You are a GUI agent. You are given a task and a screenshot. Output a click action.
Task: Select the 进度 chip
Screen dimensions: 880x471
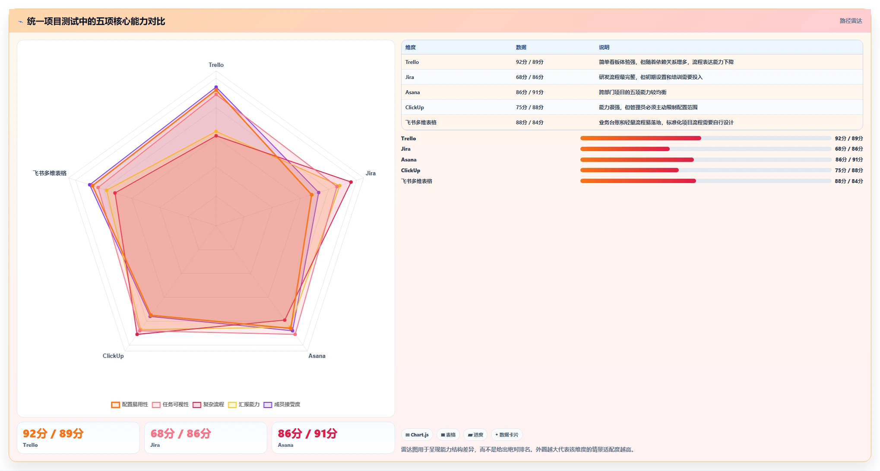475,435
